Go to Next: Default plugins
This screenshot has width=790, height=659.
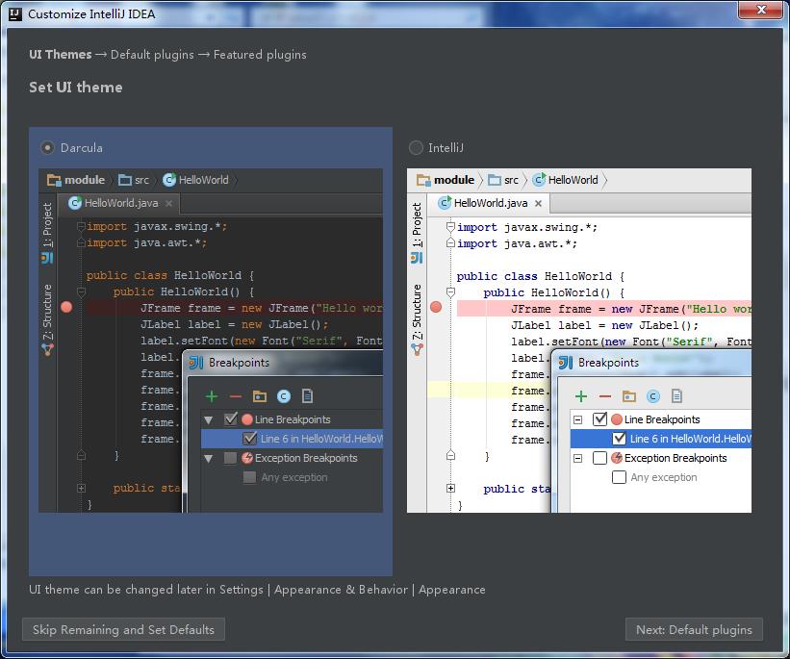click(694, 629)
